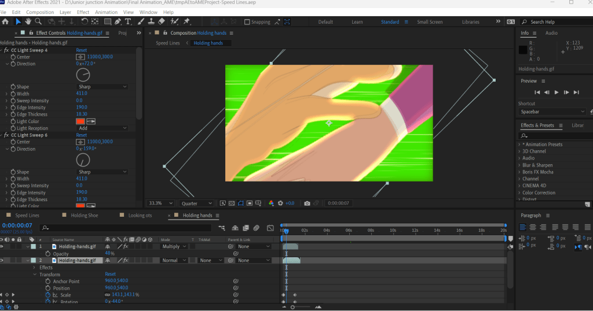
Task: Switch to the Small Screen workspace
Action: coord(430,22)
